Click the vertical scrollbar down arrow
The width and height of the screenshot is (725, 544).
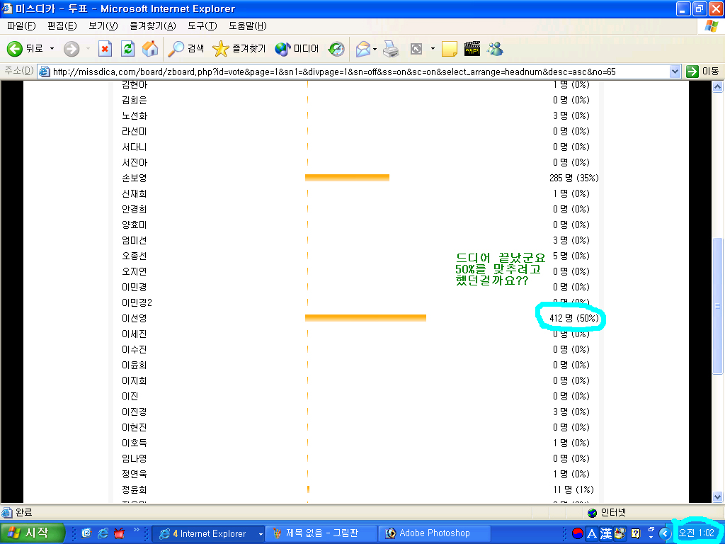[717, 497]
